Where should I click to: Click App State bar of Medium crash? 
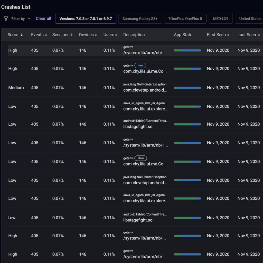tap(187, 88)
